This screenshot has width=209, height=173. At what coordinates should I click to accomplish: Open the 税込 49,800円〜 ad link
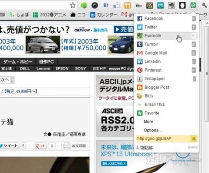click(x=19, y=91)
